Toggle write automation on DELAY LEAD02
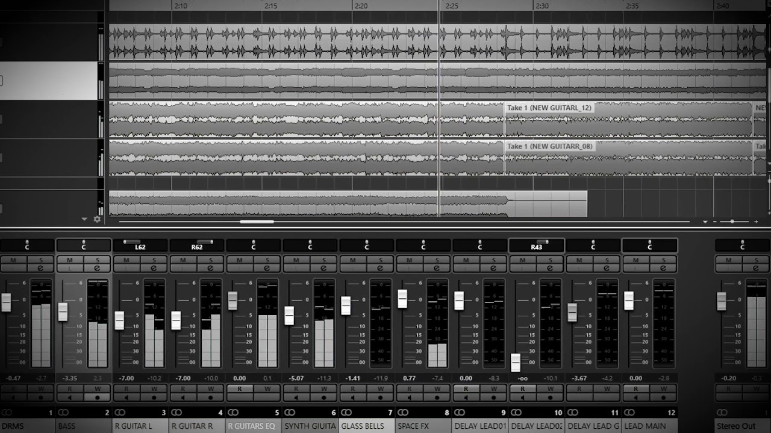The width and height of the screenshot is (771, 433). pos(551,388)
